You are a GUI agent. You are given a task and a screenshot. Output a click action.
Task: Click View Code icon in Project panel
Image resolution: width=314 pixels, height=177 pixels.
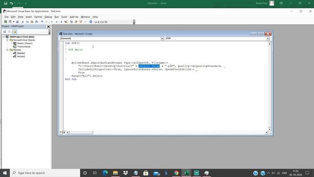pyautogui.click(x=4, y=31)
